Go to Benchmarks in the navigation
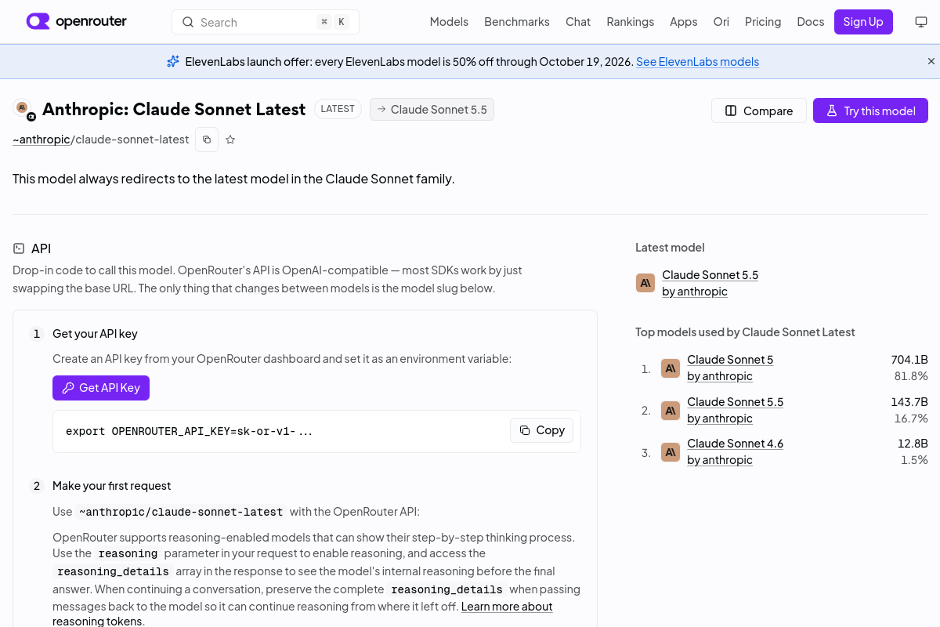940x627 pixels. (517, 22)
